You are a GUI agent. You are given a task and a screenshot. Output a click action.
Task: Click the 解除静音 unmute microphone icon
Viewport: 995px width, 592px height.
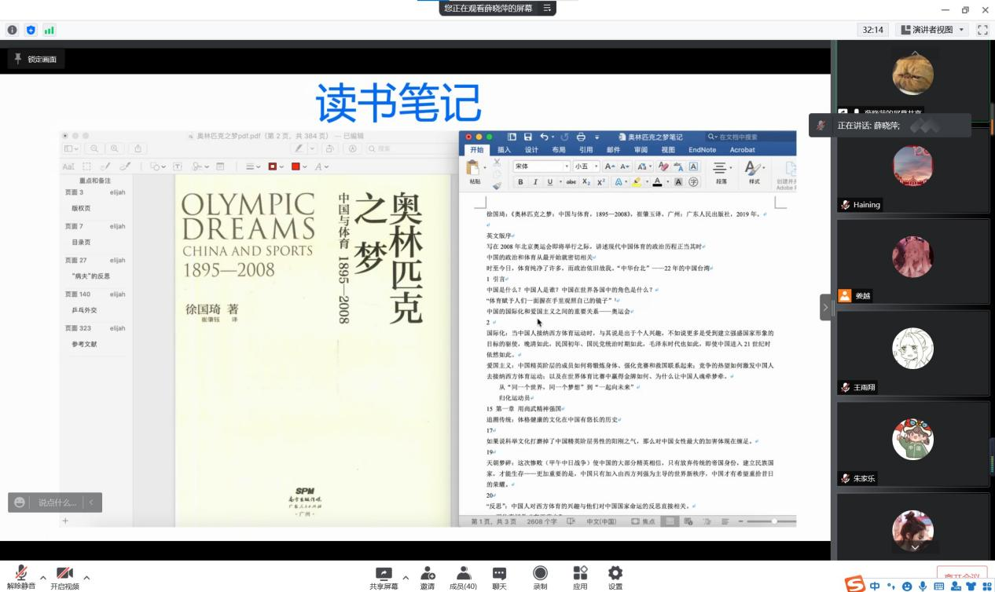[21, 573]
